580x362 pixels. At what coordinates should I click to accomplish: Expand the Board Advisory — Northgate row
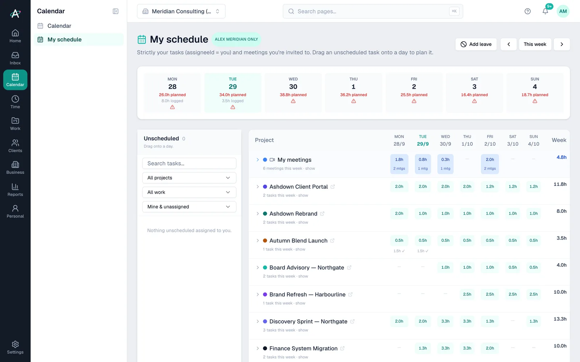click(258, 268)
